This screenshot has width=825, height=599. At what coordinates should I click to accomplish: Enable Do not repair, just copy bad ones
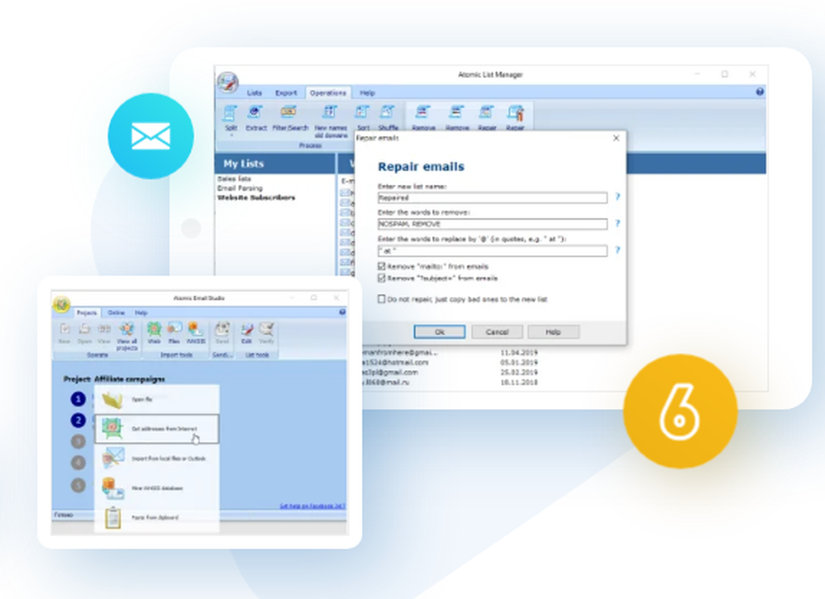click(381, 299)
